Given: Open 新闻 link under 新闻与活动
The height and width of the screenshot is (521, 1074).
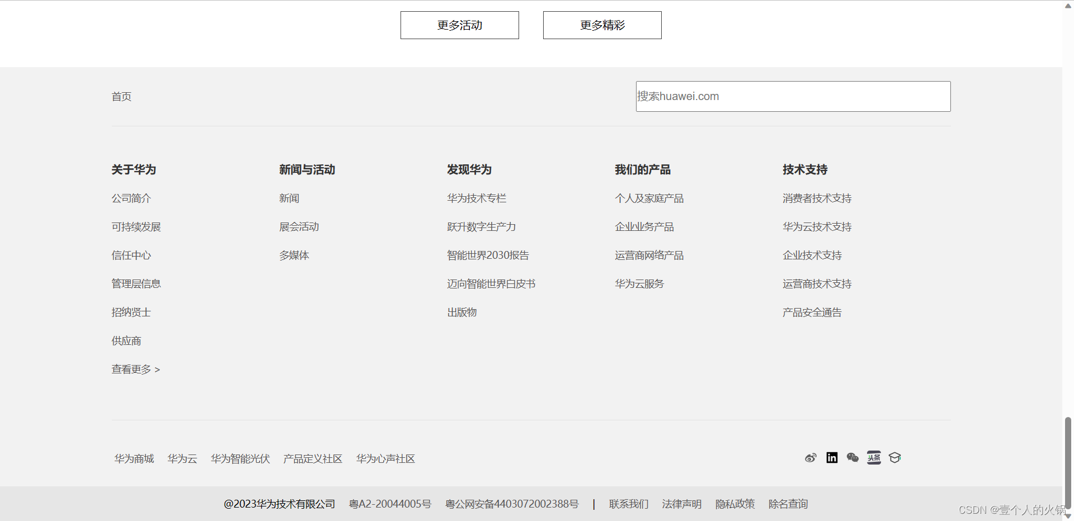Looking at the screenshot, I should coord(289,198).
